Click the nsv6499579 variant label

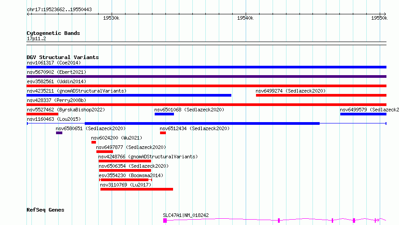pos(369,110)
